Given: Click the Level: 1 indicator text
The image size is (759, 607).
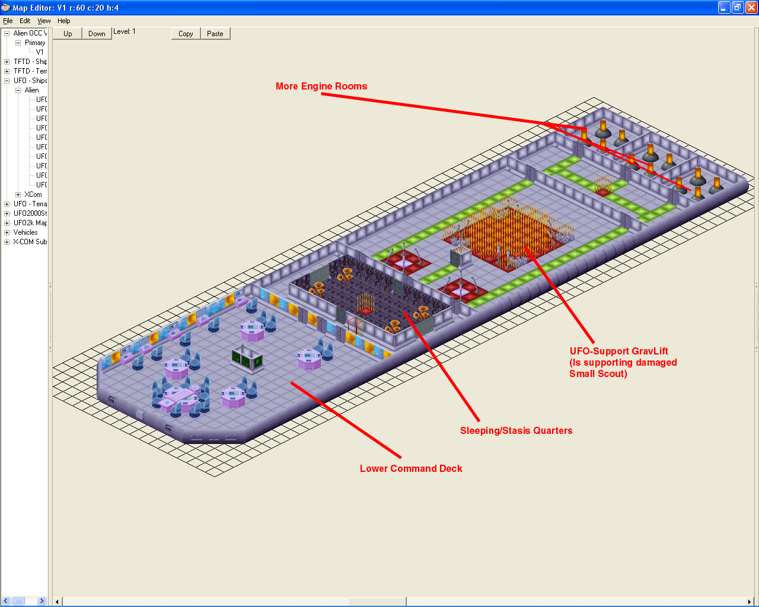Looking at the screenshot, I should pos(125,31).
